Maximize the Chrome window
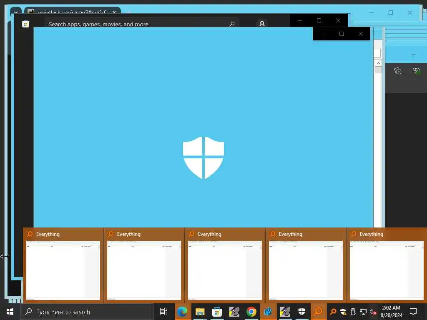This screenshot has height=320, width=427. pyautogui.click(x=391, y=12)
